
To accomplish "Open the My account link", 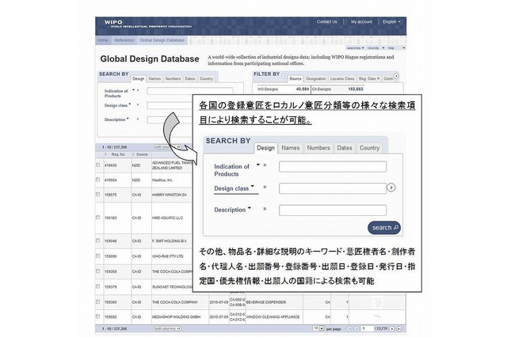I will pyautogui.click(x=361, y=22).
